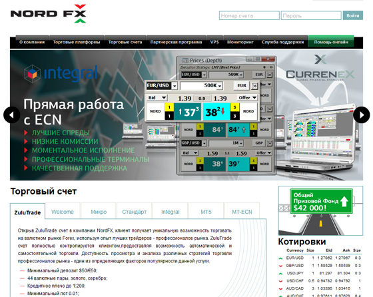Click МОМЕНТАЛЬНОЕ ИСПОЛНЕНИЕ bullet text

click(83, 150)
